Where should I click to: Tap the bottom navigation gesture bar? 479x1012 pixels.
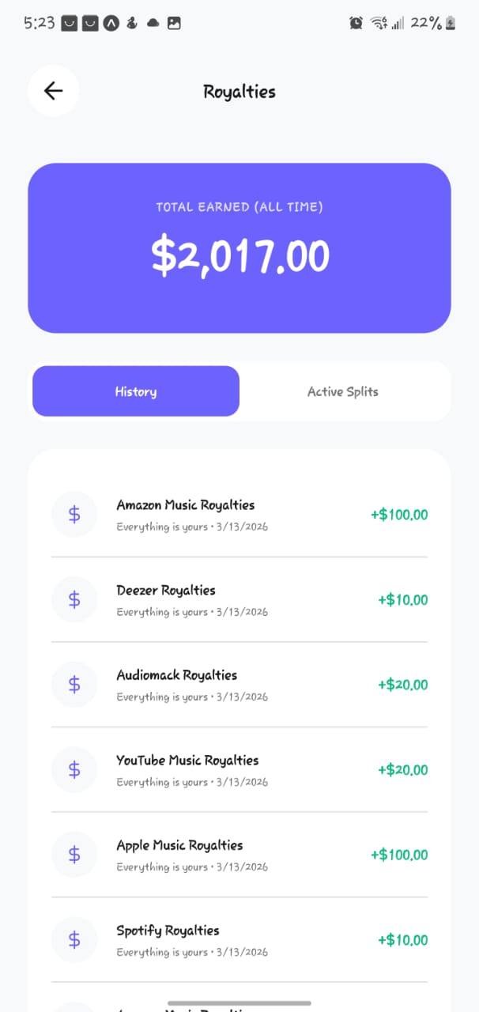point(239,1003)
